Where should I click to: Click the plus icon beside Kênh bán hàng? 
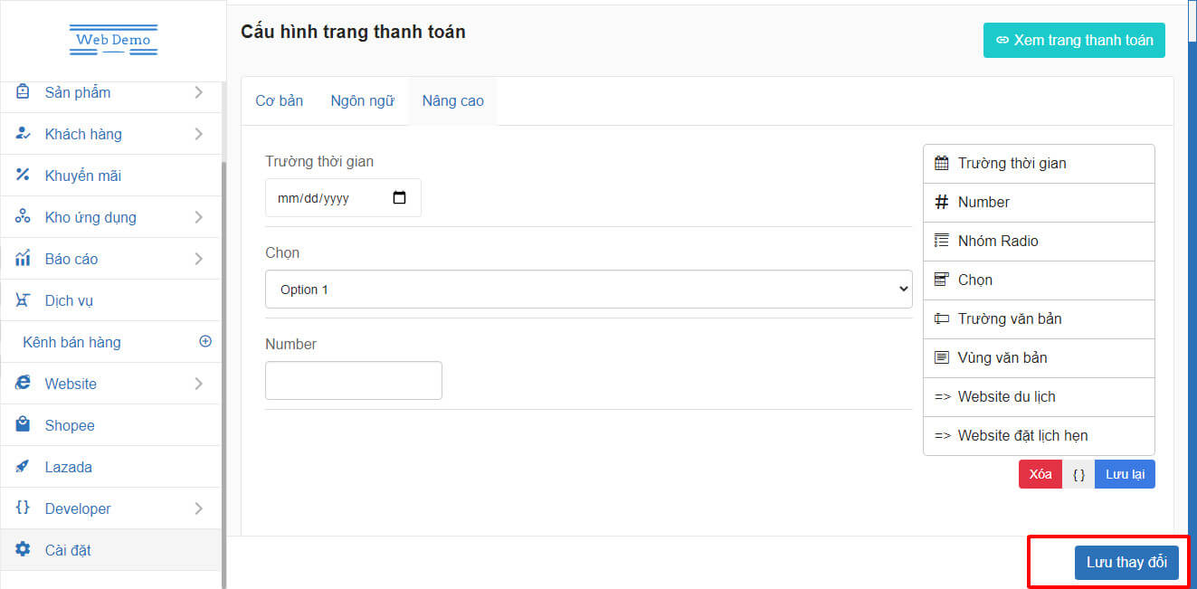[x=205, y=341]
